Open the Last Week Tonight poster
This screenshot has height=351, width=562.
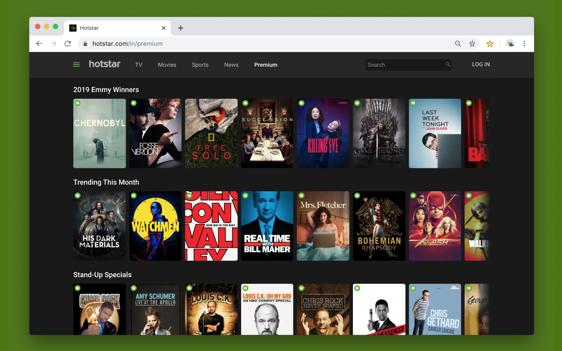pos(435,133)
